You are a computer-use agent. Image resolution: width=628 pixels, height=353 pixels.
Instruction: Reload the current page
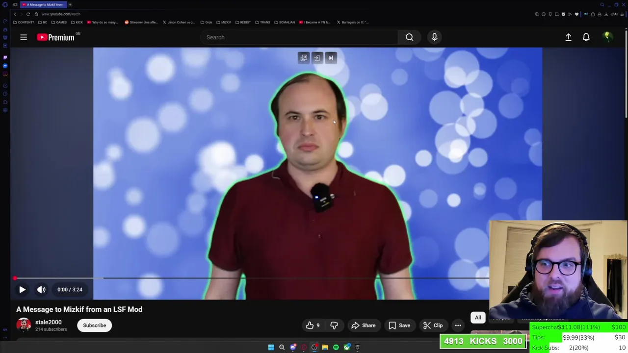28,14
